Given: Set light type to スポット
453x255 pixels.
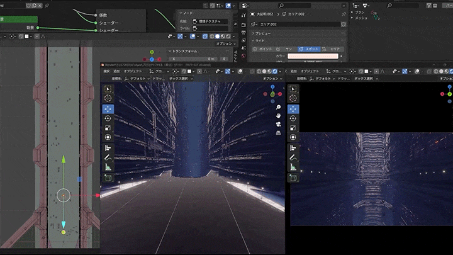Looking at the screenshot, I should [x=309, y=49].
